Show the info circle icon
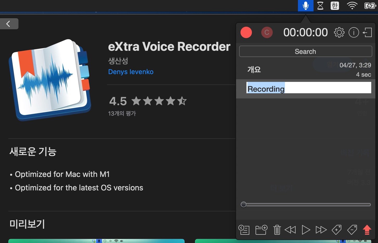The image size is (378, 243). pyautogui.click(x=354, y=33)
